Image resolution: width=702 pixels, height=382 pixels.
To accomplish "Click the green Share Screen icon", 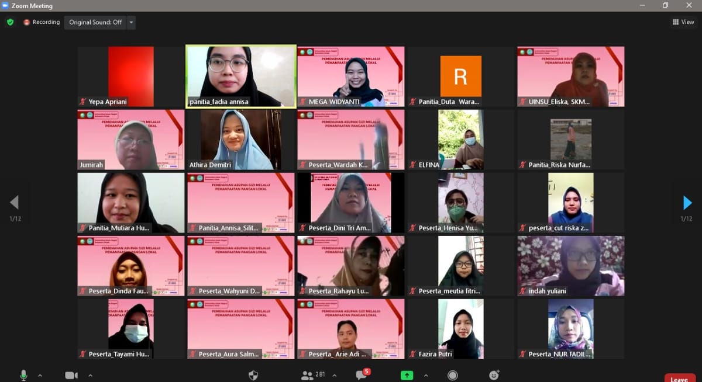I will pyautogui.click(x=407, y=375).
